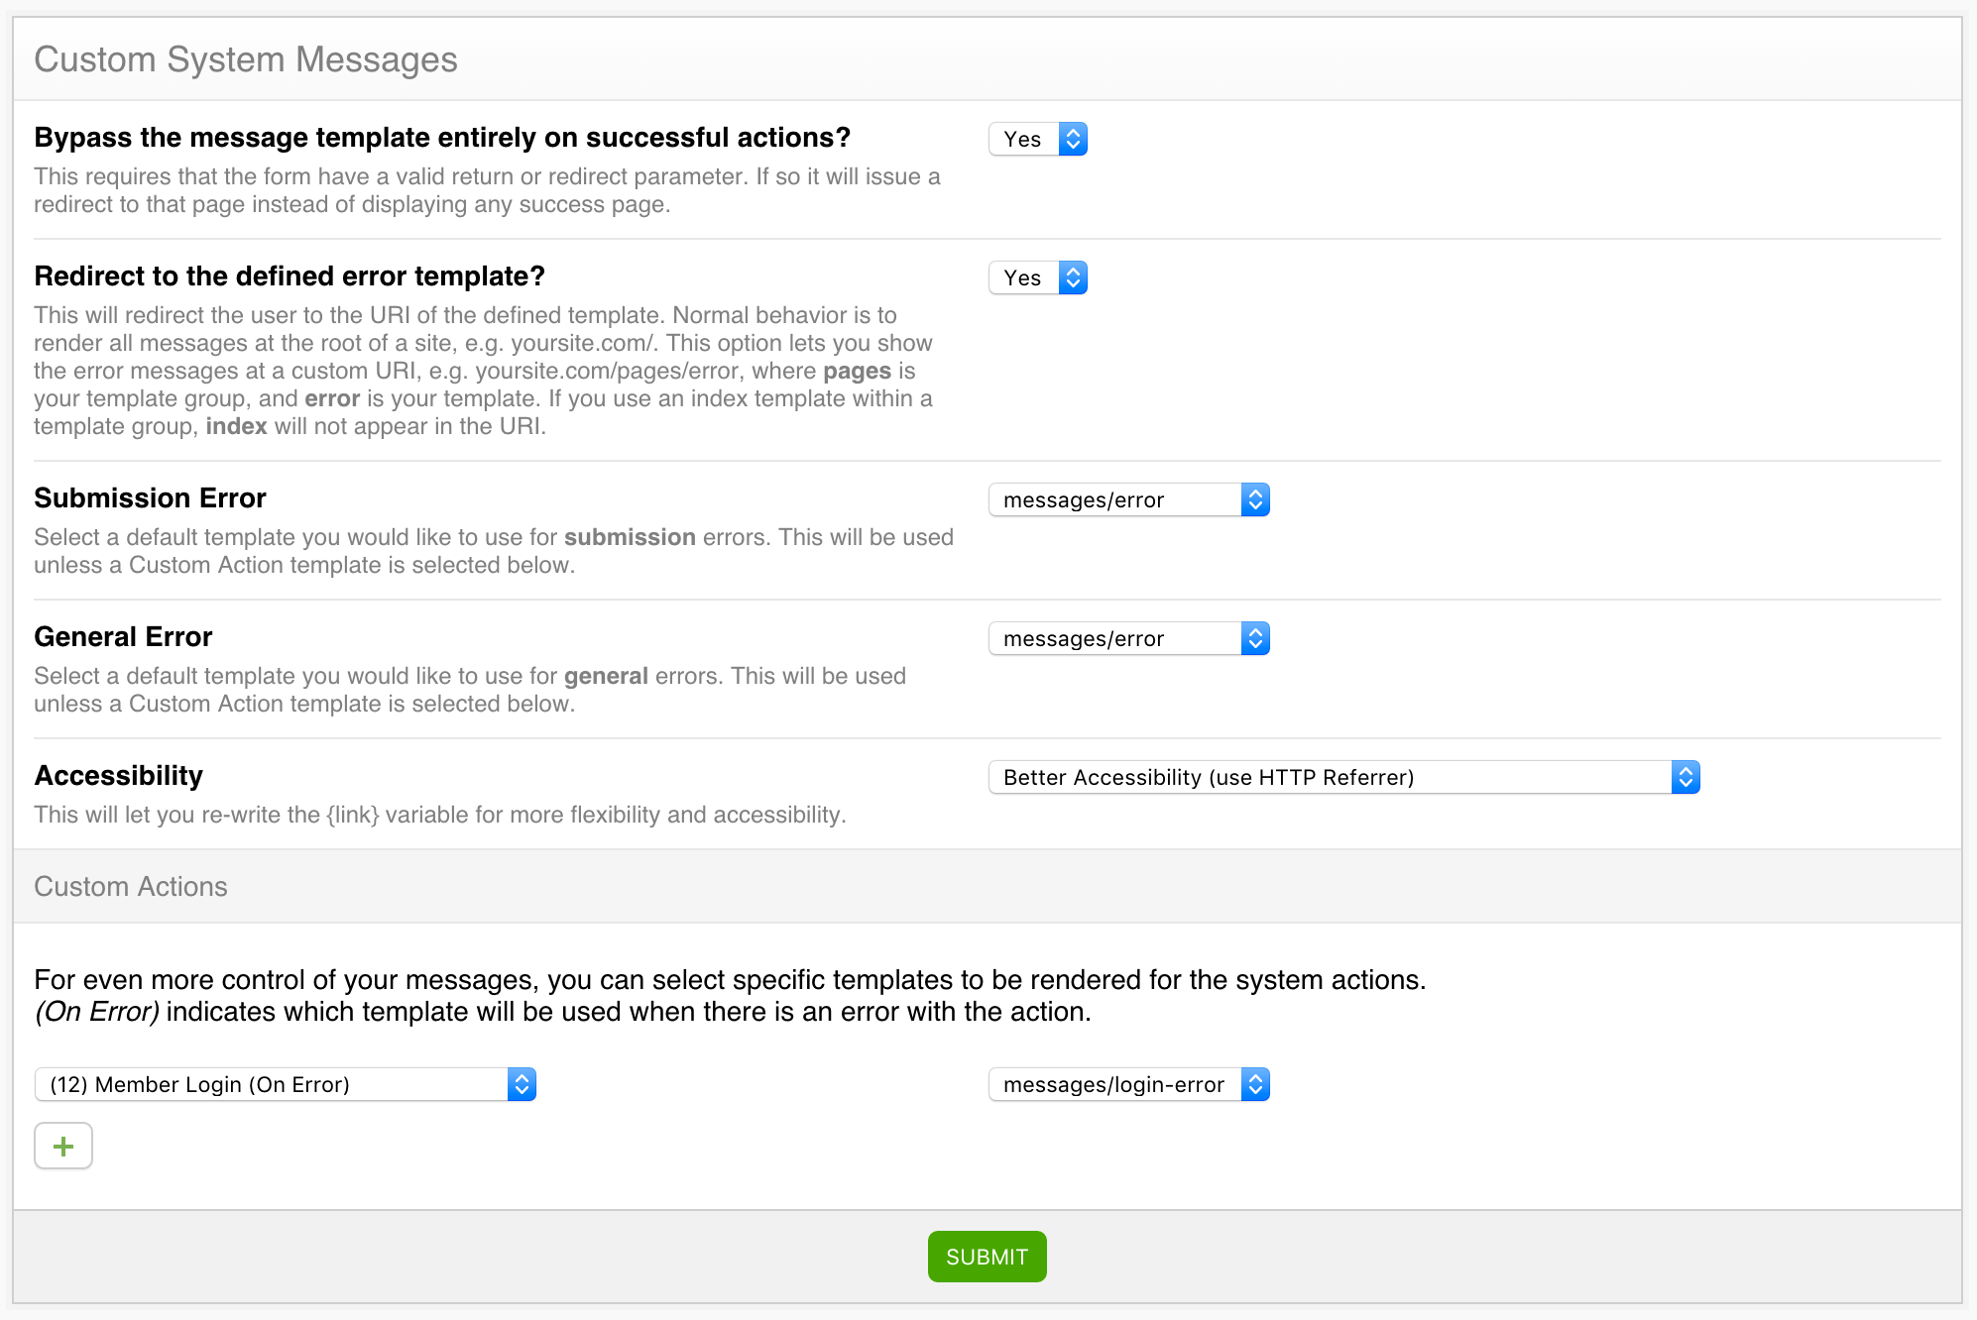Open the messages/login-error template dropdown
The image size is (1977, 1320).
1128,1085
